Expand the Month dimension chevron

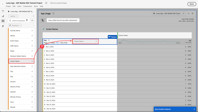point(32,36)
